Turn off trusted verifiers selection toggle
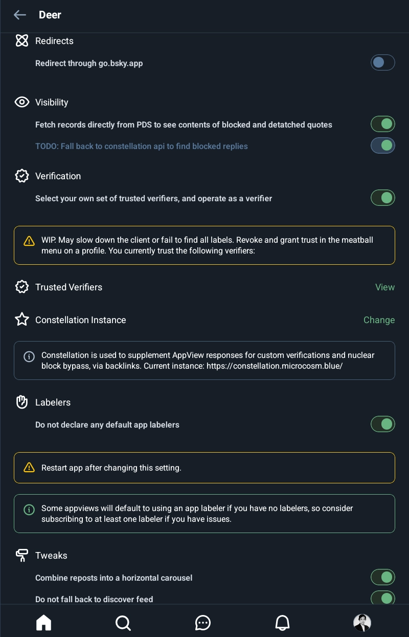Image resolution: width=409 pixels, height=637 pixels. click(x=383, y=198)
